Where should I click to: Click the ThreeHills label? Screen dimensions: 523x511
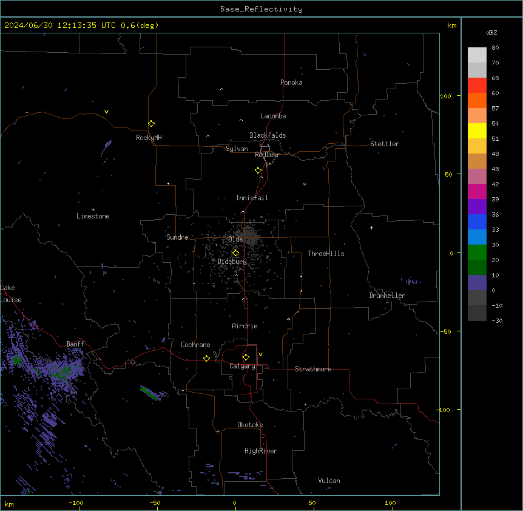[x=326, y=254]
